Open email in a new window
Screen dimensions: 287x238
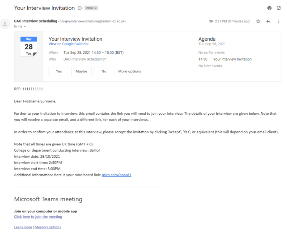(278, 8)
